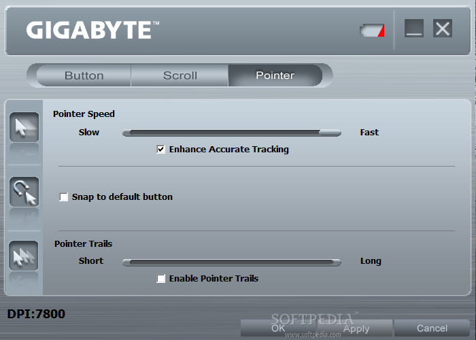This screenshot has height=340, width=476.
Task: Click the battery level indicator icon
Action: [x=372, y=31]
